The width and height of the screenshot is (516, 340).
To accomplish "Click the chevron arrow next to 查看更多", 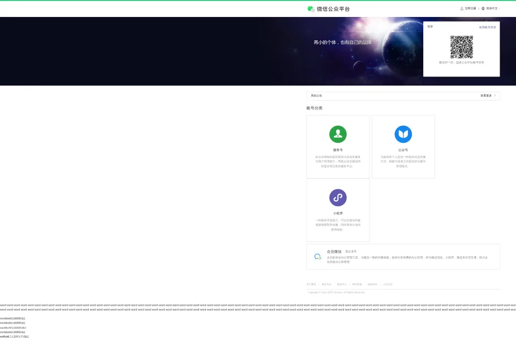I will click(x=494, y=96).
